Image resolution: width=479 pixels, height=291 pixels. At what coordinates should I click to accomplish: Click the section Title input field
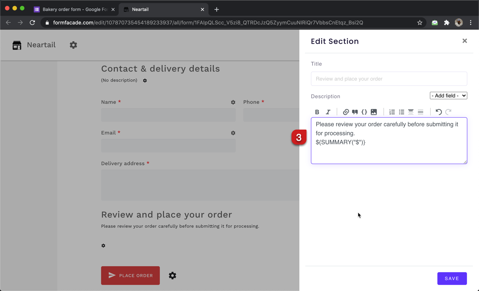[389, 79]
